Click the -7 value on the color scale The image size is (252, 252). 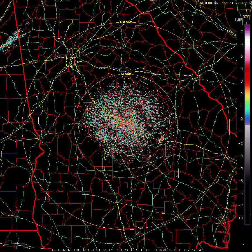pyautogui.click(x=241, y=206)
